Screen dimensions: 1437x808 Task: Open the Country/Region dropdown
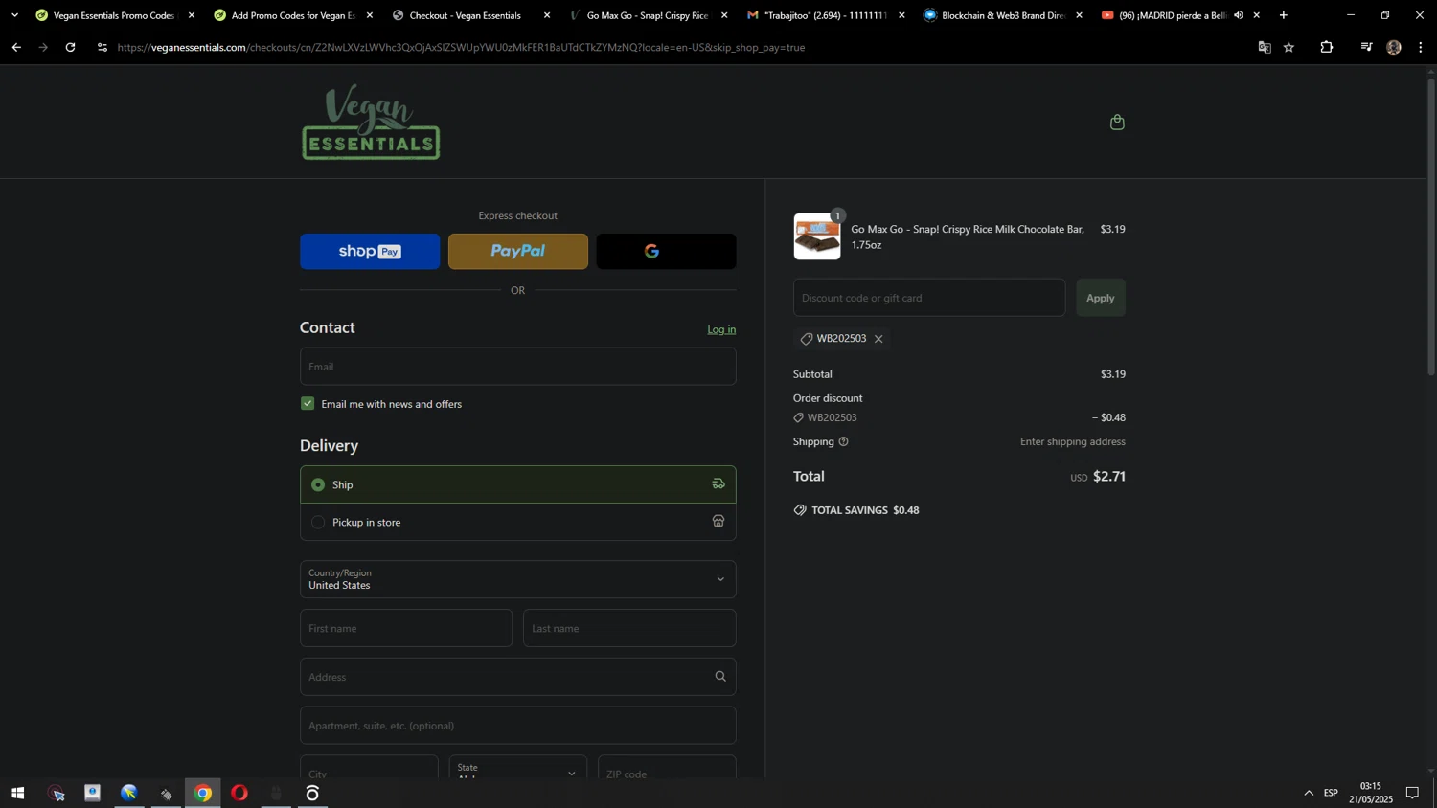[x=518, y=579]
